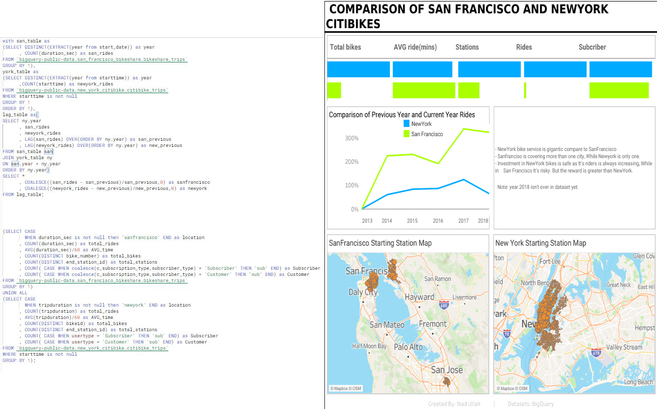Image resolution: width=657 pixels, height=409 pixels.
Task: Click the 'Total bikes' column header
Action: coord(345,47)
